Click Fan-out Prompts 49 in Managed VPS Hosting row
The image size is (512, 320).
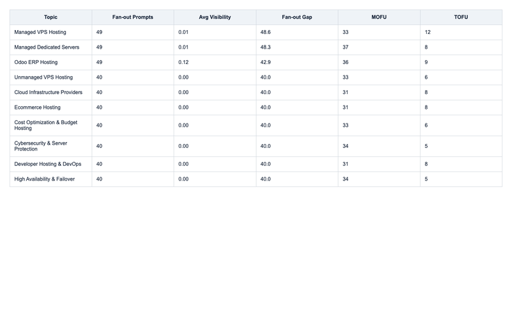click(99, 32)
